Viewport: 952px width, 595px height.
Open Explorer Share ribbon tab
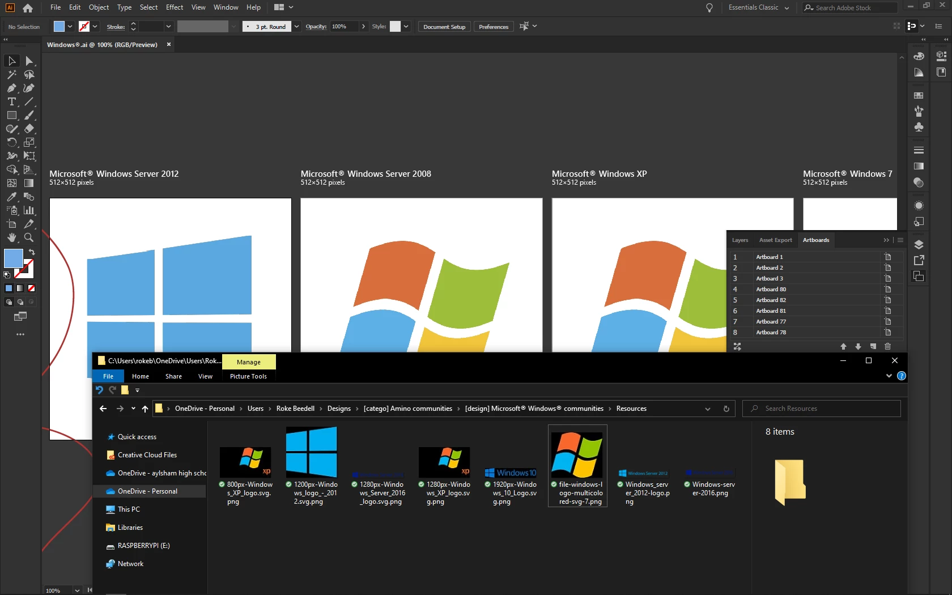pos(173,376)
